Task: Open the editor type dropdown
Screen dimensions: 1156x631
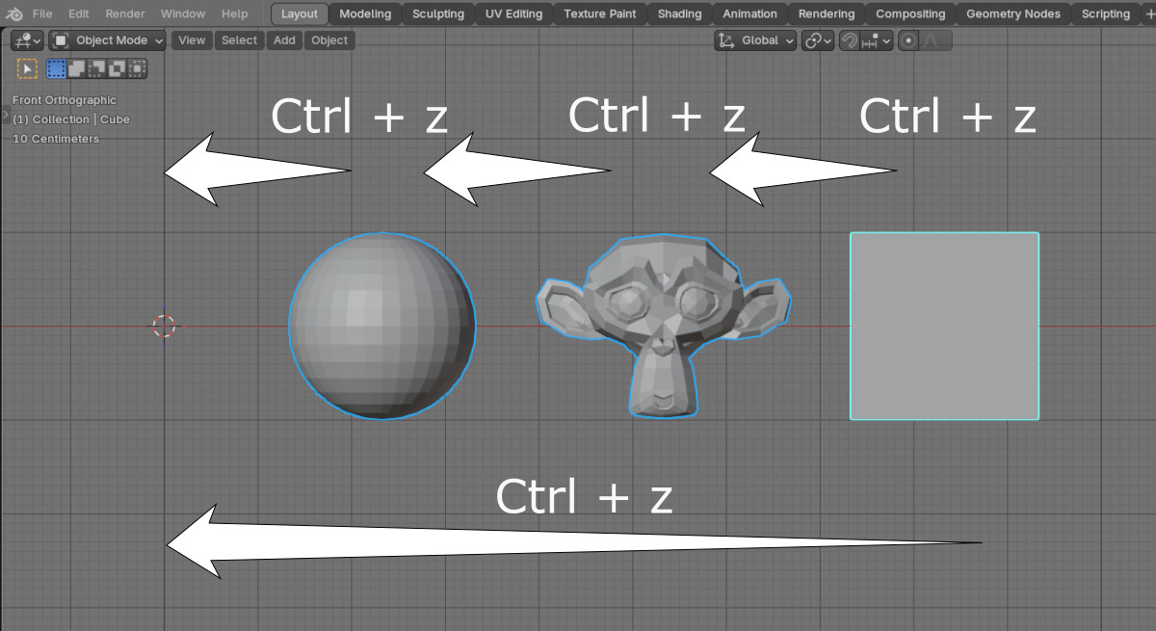Action: pyautogui.click(x=27, y=40)
